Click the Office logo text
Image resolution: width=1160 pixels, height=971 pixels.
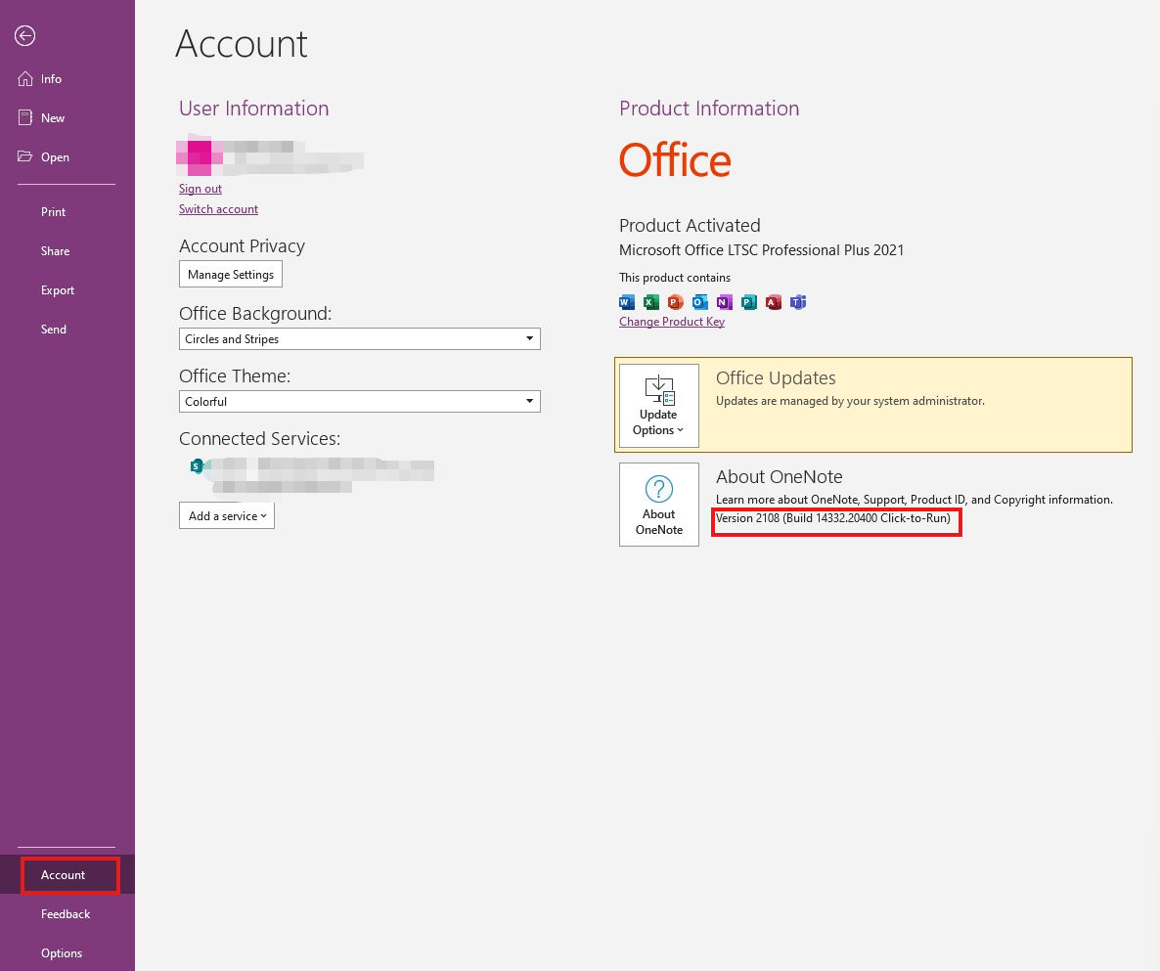(x=675, y=159)
